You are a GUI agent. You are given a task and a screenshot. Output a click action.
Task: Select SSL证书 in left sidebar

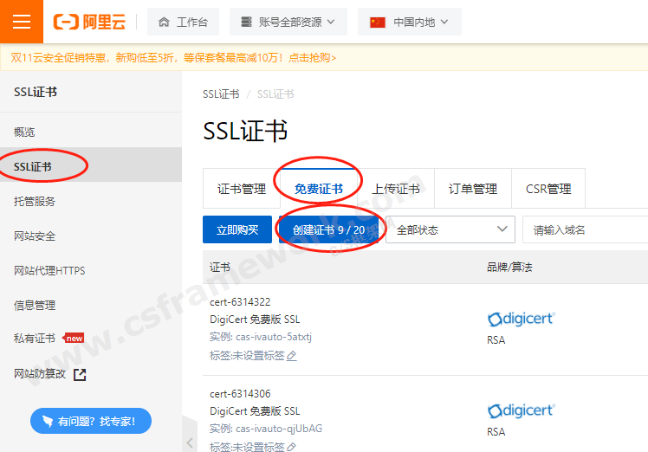(33, 166)
